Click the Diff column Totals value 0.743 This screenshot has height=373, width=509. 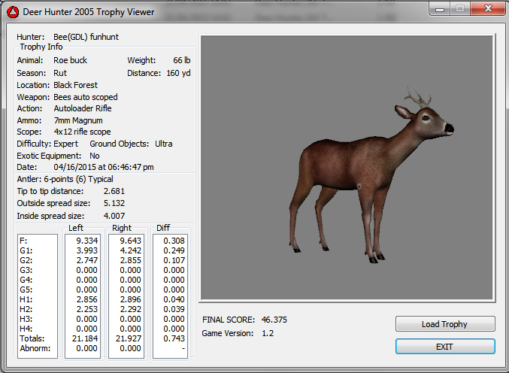click(172, 339)
